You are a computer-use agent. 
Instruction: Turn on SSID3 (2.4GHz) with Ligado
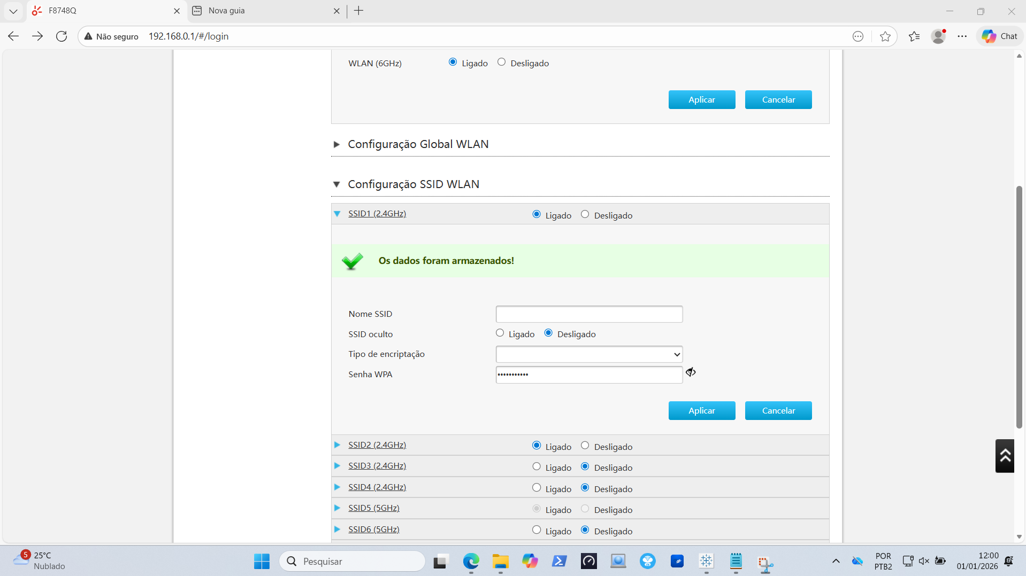point(537,467)
